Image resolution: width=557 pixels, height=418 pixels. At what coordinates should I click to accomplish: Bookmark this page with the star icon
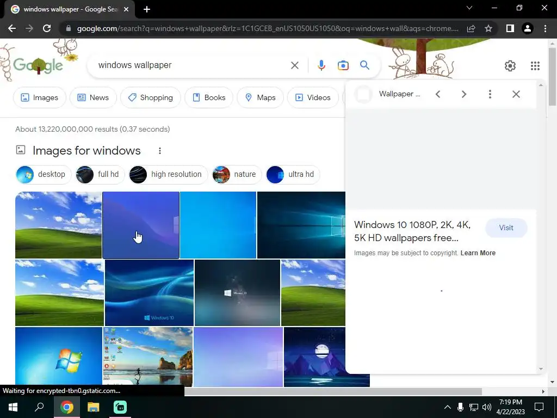(488, 28)
